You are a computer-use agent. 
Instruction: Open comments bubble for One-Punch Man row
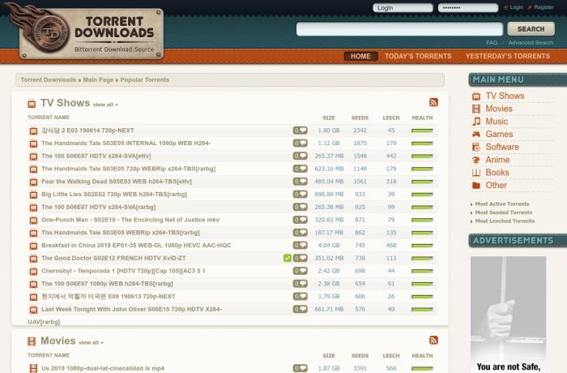301,220
